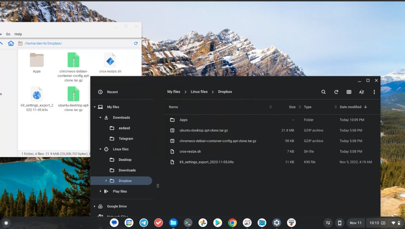Launch Chrome from the shelf

click(x=232, y=223)
